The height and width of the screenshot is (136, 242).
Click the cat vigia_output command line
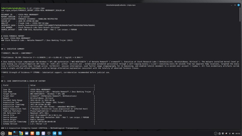coord(33,10)
